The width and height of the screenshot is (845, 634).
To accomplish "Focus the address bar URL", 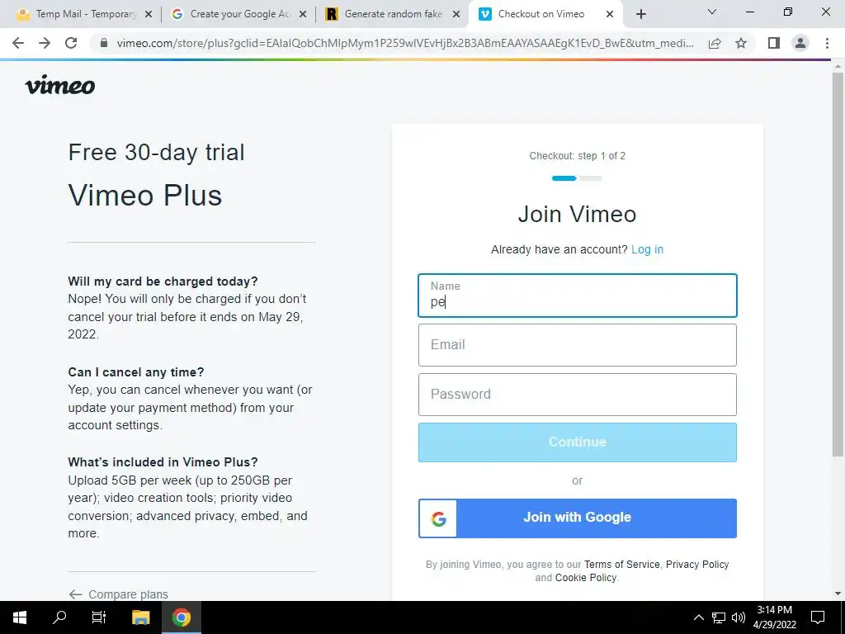I will tap(405, 43).
